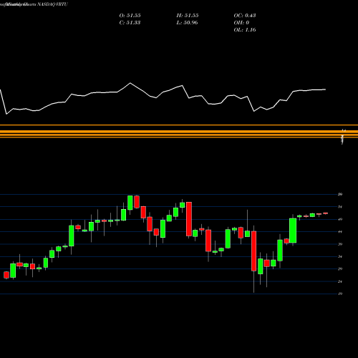Click the 34 price axis label
358x358 pixels.
(340, 256)
